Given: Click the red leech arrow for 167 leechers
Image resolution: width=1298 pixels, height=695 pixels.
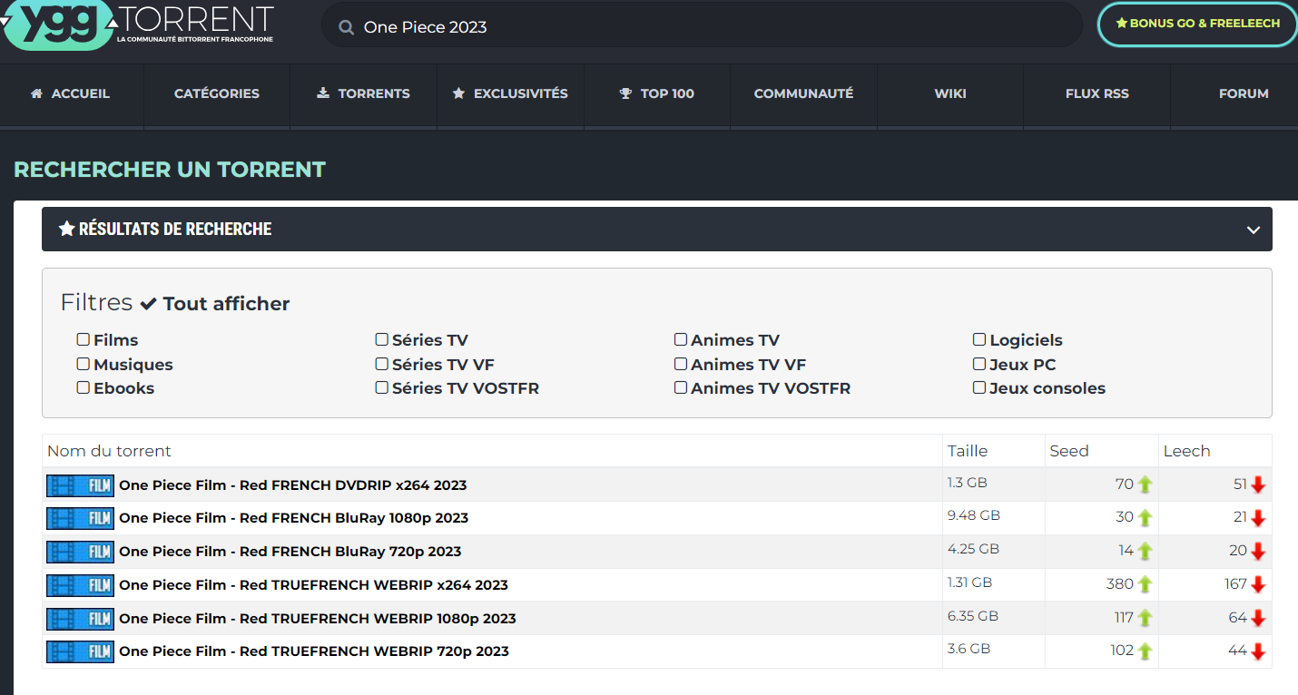Looking at the screenshot, I should pyautogui.click(x=1258, y=585).
